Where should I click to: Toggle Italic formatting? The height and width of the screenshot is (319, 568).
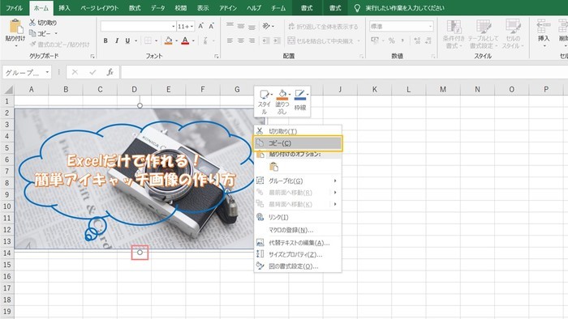coord(117,40)
